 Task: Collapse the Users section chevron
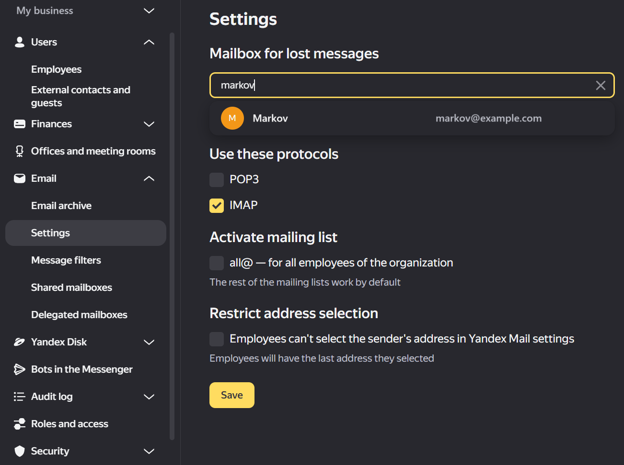point(149,42)
